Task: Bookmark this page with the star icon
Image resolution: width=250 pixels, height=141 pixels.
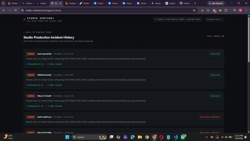Action: point(194,10)
